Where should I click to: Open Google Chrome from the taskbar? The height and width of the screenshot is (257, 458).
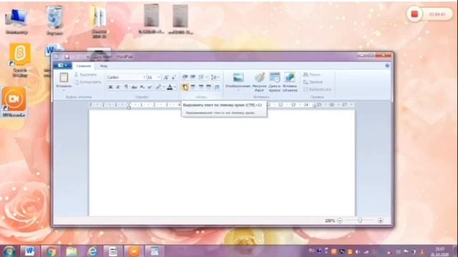[51, 251]
